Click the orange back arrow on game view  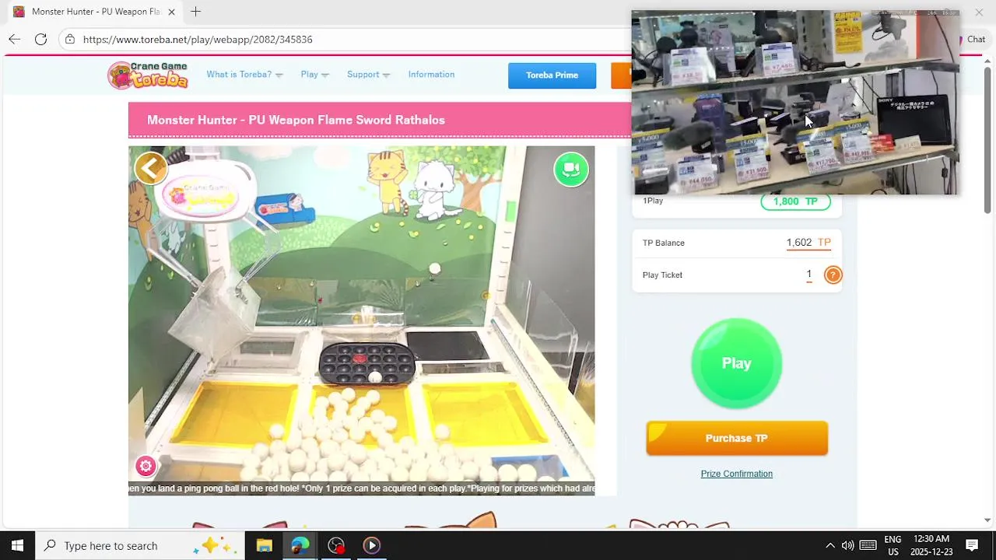151,168
